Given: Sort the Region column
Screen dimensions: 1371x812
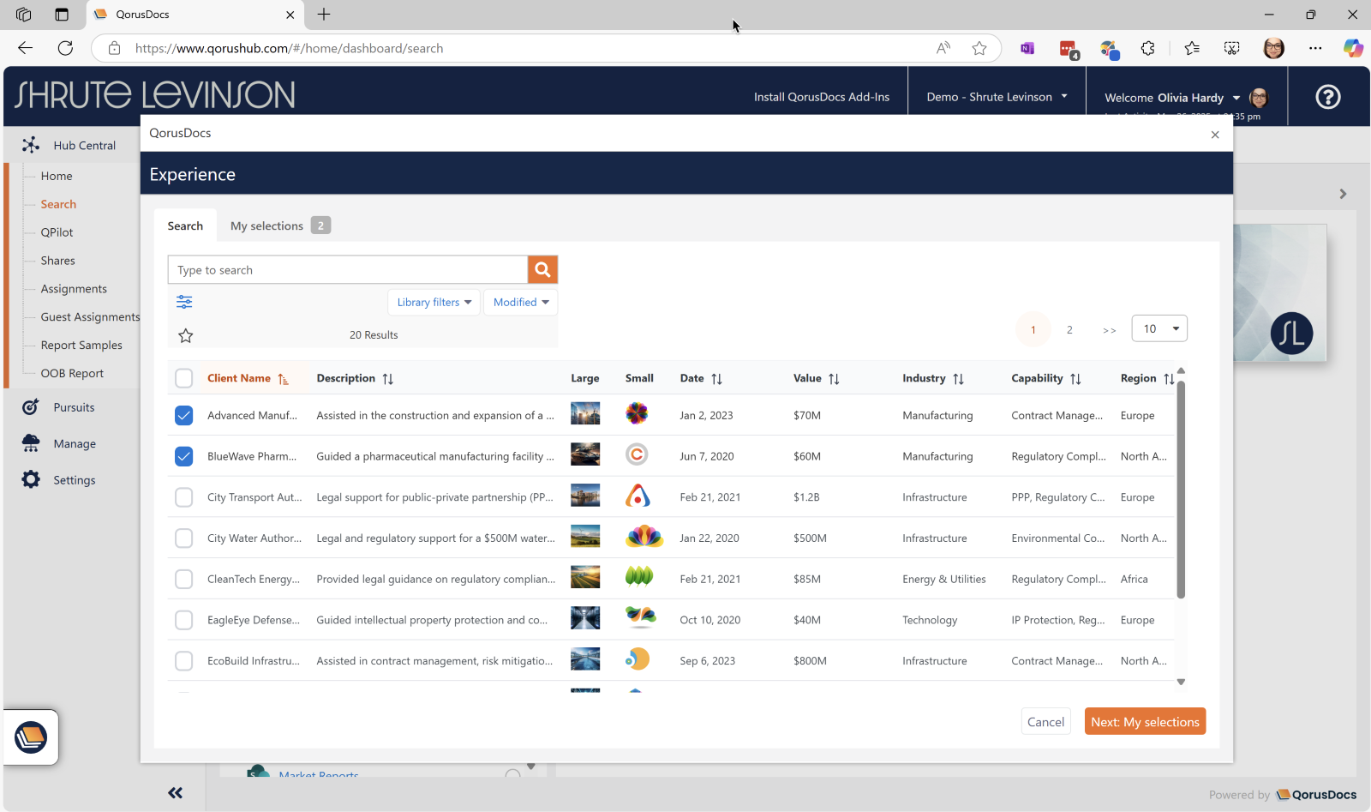Looking at the screenshot, I should pos(1169,379).
